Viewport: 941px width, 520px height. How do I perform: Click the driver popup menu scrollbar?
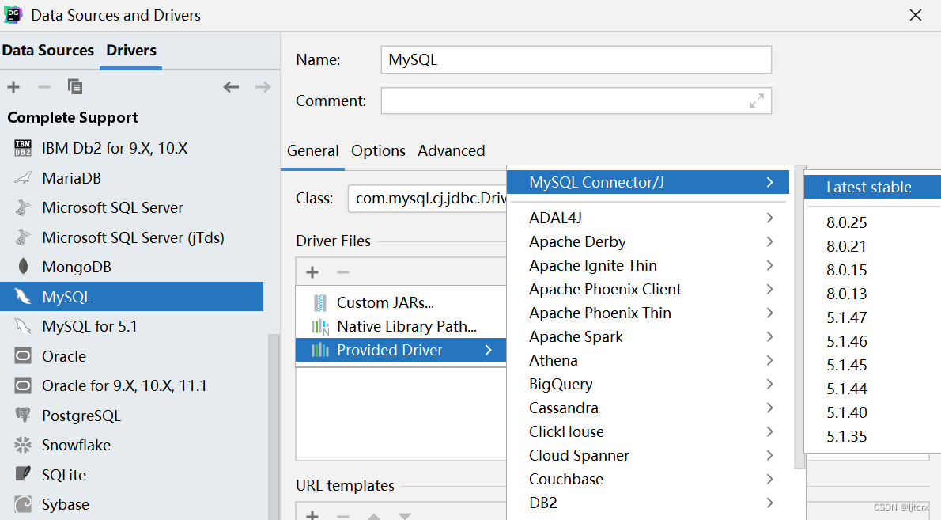(x=799, y=318)
